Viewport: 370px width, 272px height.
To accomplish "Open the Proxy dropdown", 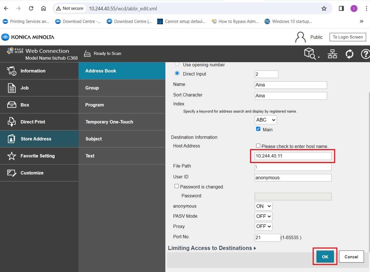I will (263, 226).
